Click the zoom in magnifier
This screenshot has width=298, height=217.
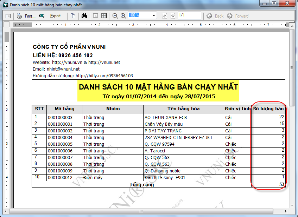123,16
